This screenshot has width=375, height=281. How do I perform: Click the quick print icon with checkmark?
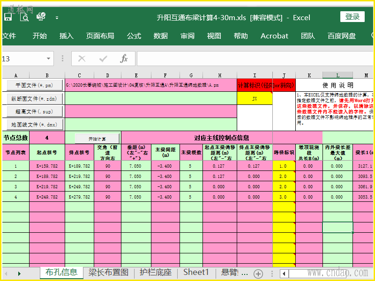pyautogui.click(x=41, y=16)
